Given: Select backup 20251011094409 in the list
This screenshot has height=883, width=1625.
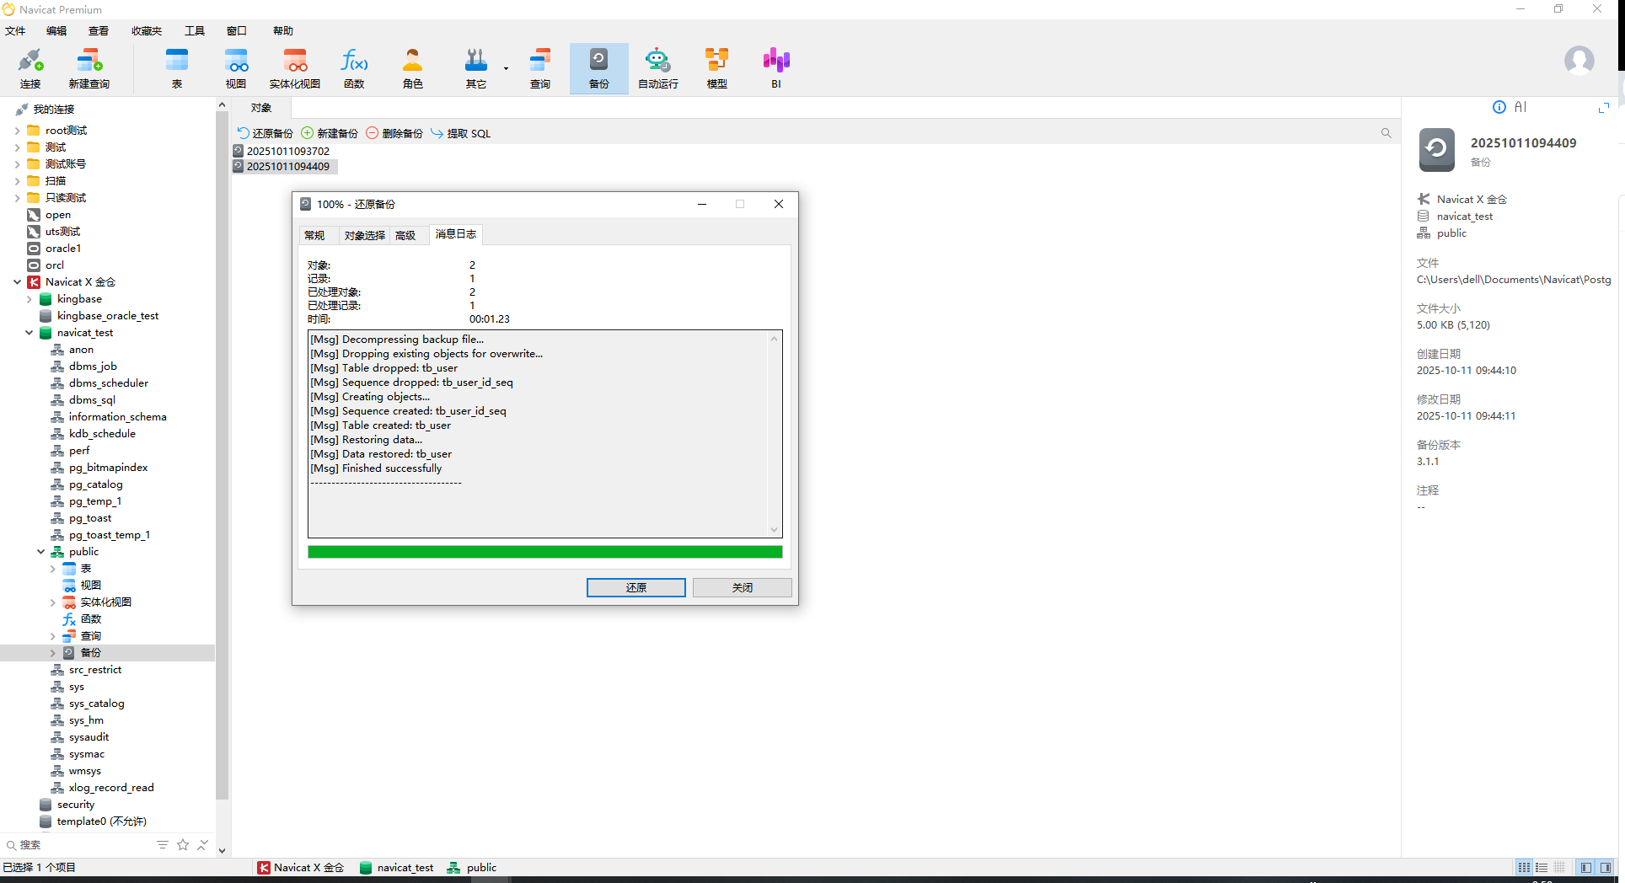Looking at the screenshot, I should pyautogui.click(x=285, y=166).
